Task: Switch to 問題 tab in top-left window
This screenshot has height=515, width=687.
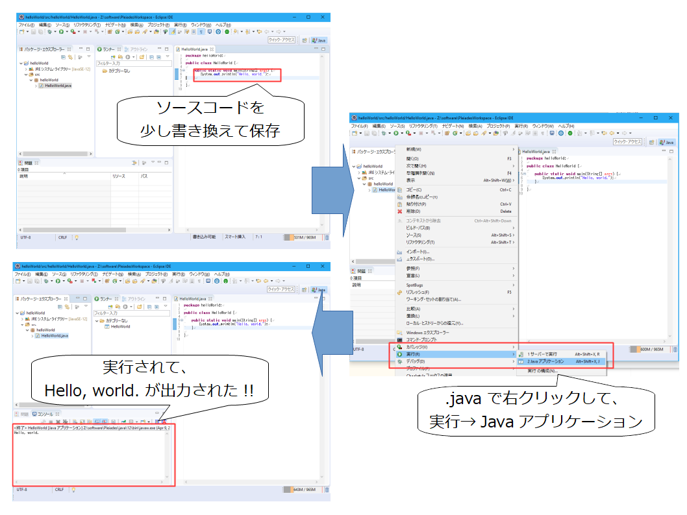Action: [x=29, y=163]
